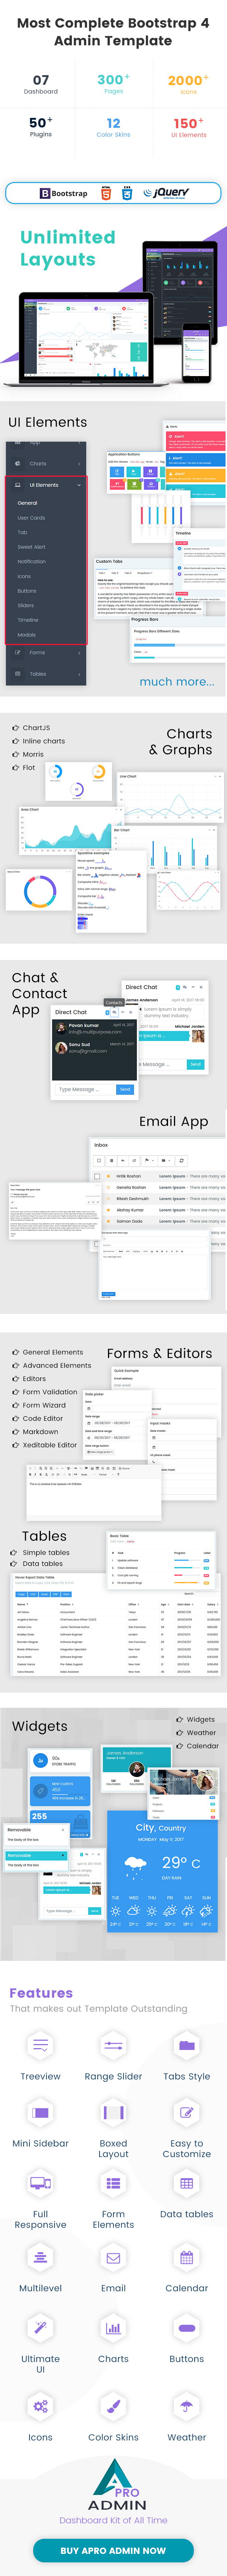Click the Calendar list item under Widgets

pyautogui.click(x=198, y=1746)
